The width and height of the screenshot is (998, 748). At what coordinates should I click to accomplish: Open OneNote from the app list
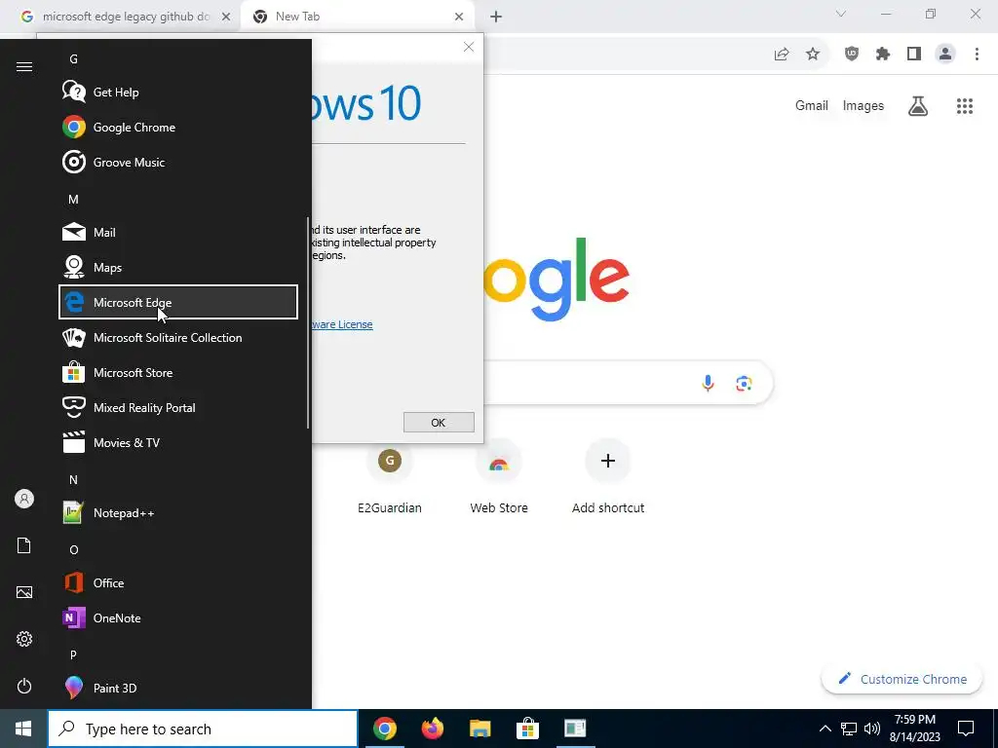[x=178, y=617]
